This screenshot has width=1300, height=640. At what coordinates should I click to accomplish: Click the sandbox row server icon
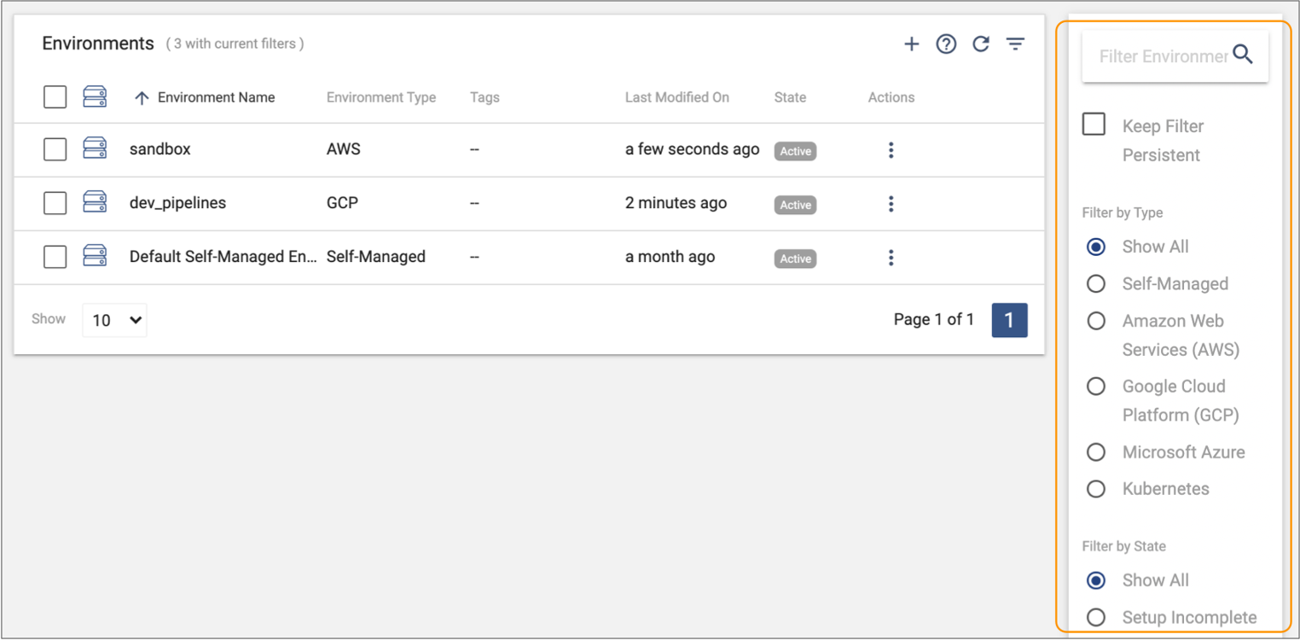pyautogui.click(x=95, y=149)
